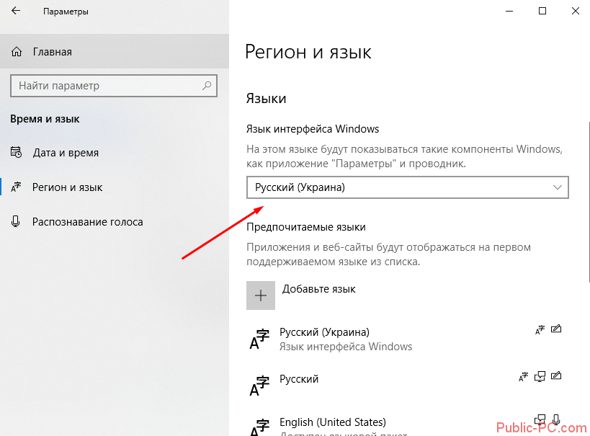
Task: Click display language feature icon on Русский row
Action: click(x=524, y=376)
